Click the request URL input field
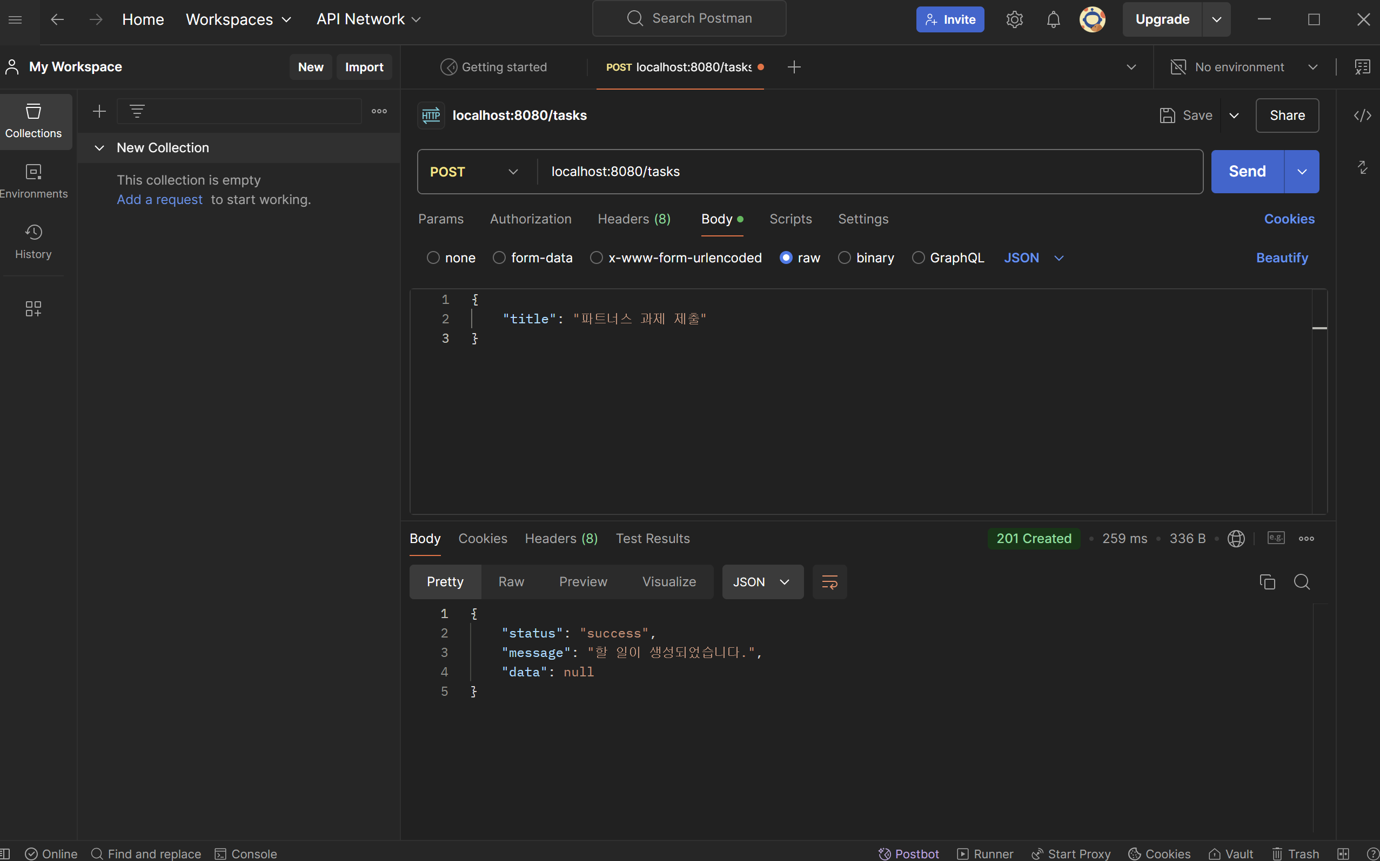The width and height of the screenshot is (1380, 861). (x=855, y=172)
